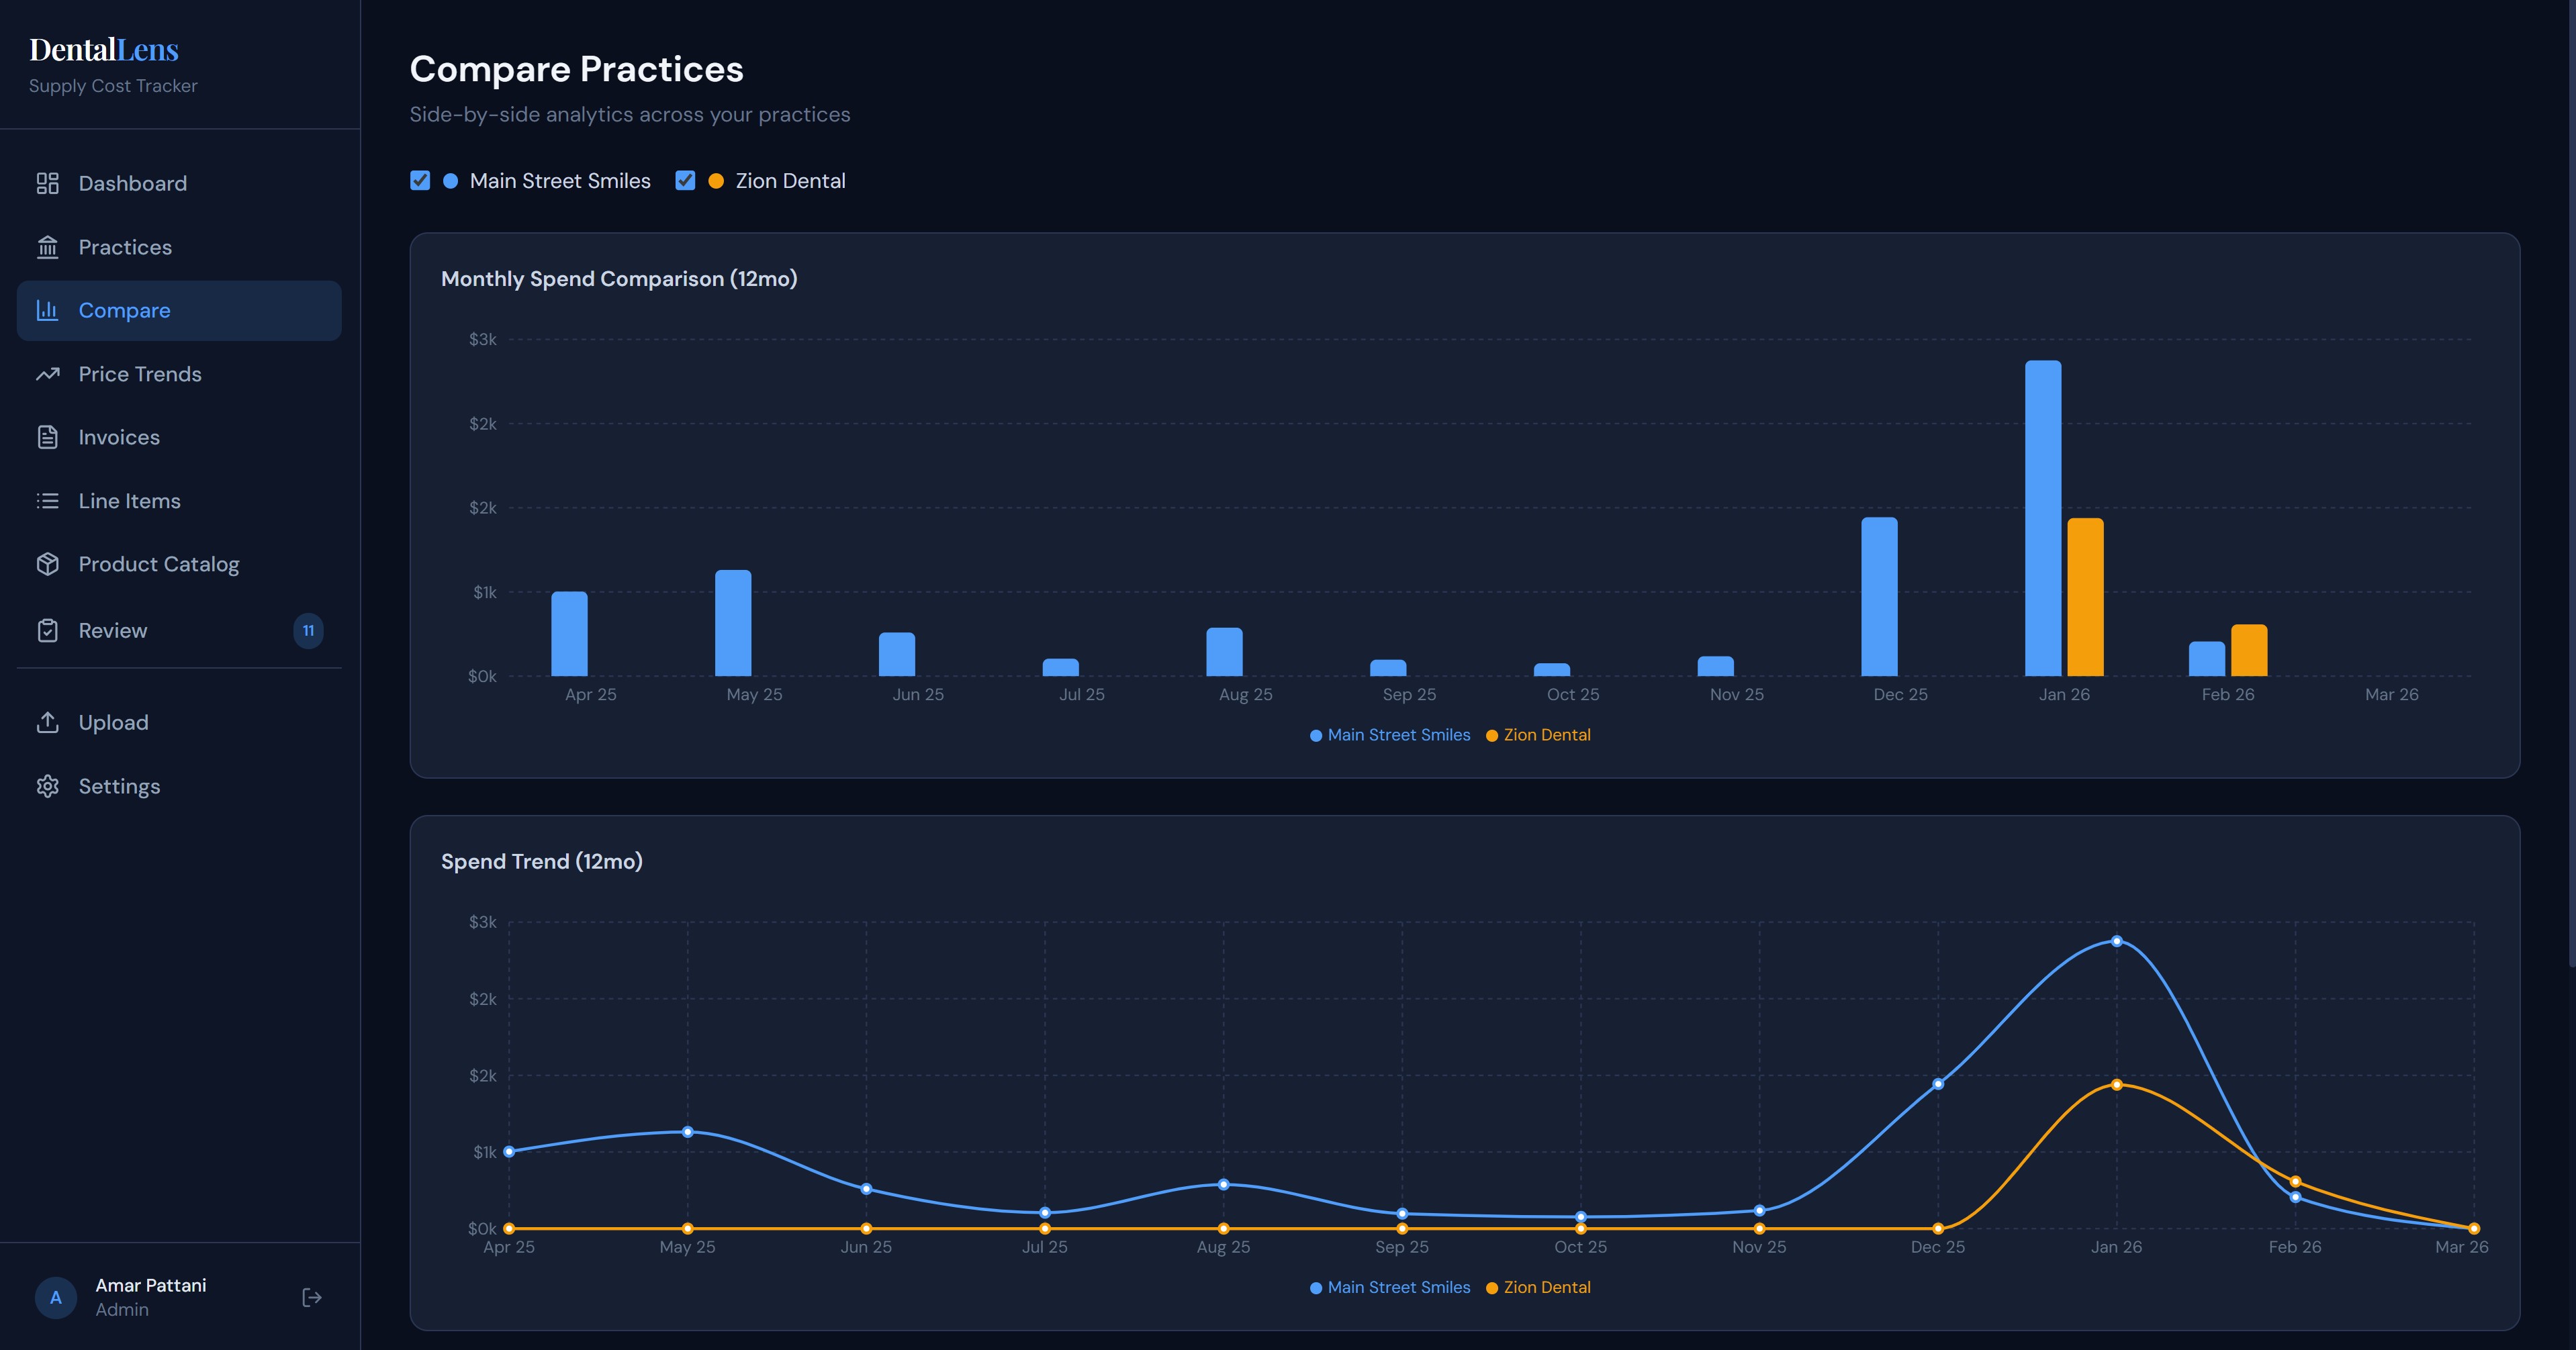
Task: Click the Settings gear icon
Action: click(x=47, y=786)
